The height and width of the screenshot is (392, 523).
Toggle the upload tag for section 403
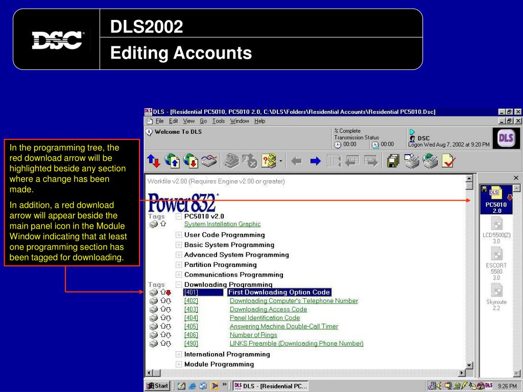(163, 309)
